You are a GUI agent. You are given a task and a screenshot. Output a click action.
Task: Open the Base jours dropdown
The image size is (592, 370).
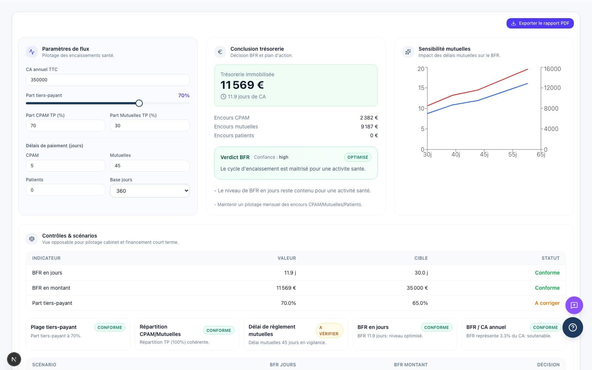149,191
